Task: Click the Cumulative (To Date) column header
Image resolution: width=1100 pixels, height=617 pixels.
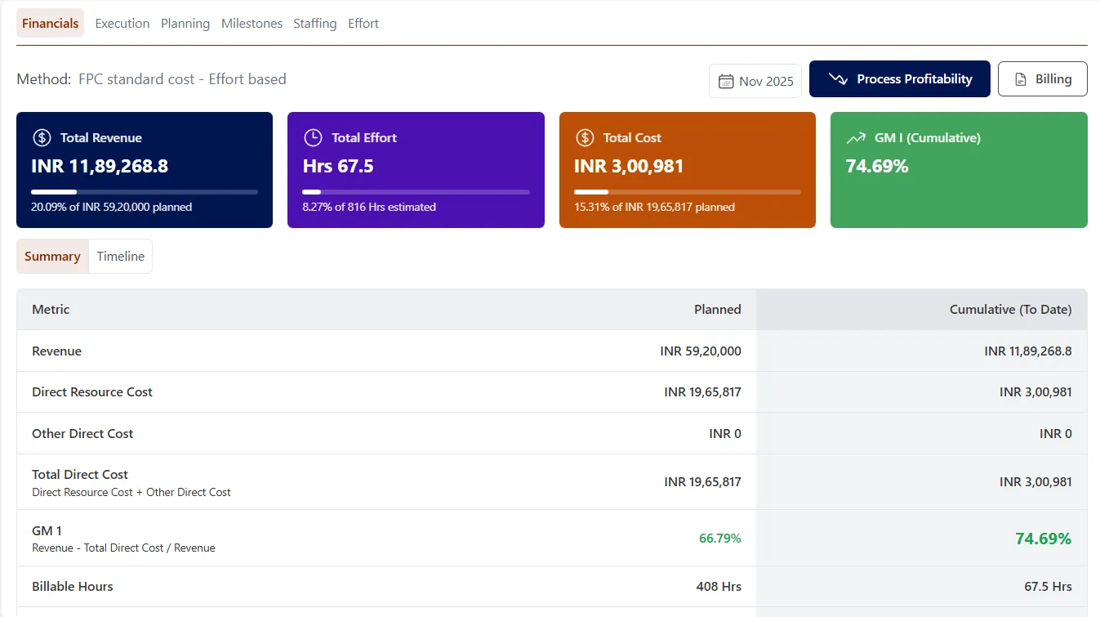Action: tap(1011, 309)
